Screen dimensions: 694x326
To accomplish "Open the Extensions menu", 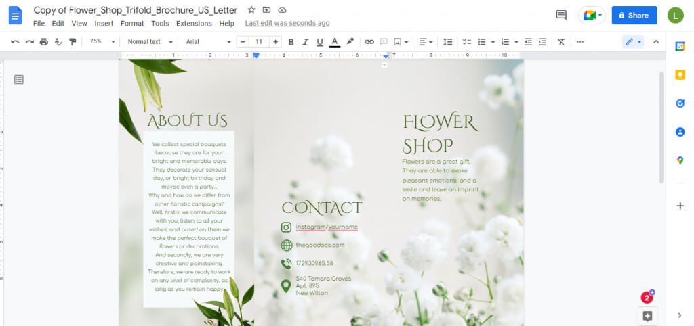I will [194, 23].
